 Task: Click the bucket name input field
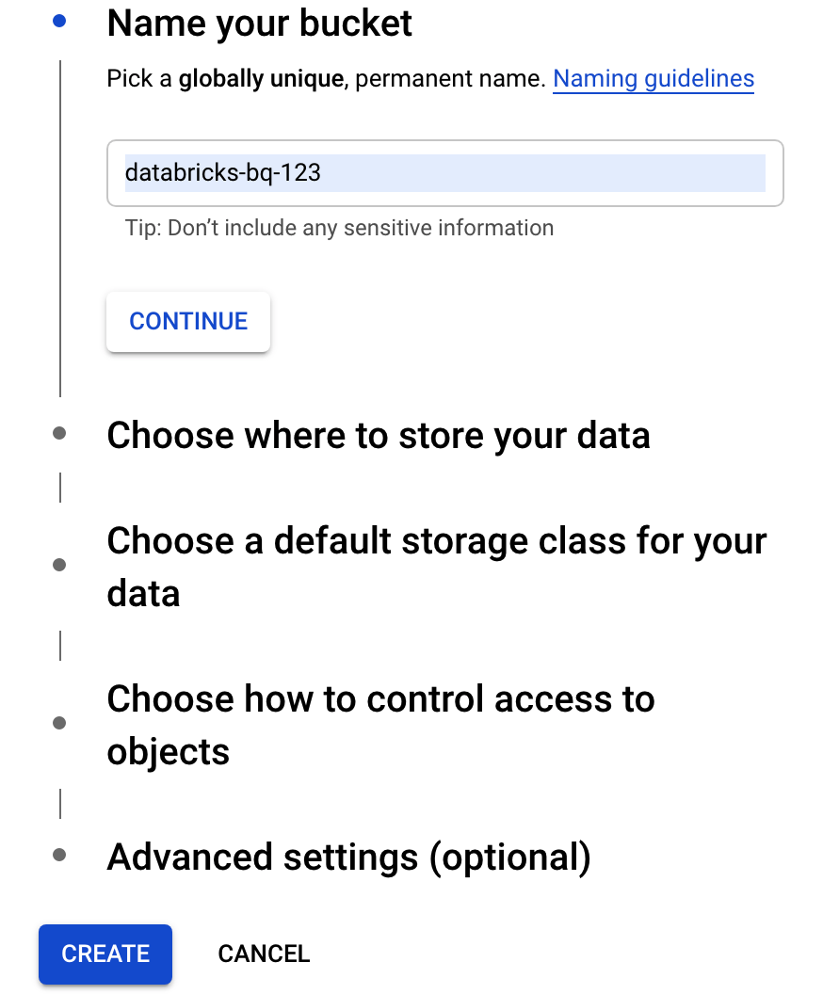[x=444, y=173]
